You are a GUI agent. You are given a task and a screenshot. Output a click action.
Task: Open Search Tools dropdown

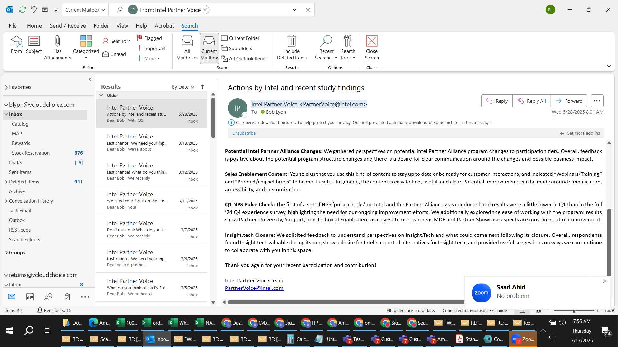coord(348,48)
